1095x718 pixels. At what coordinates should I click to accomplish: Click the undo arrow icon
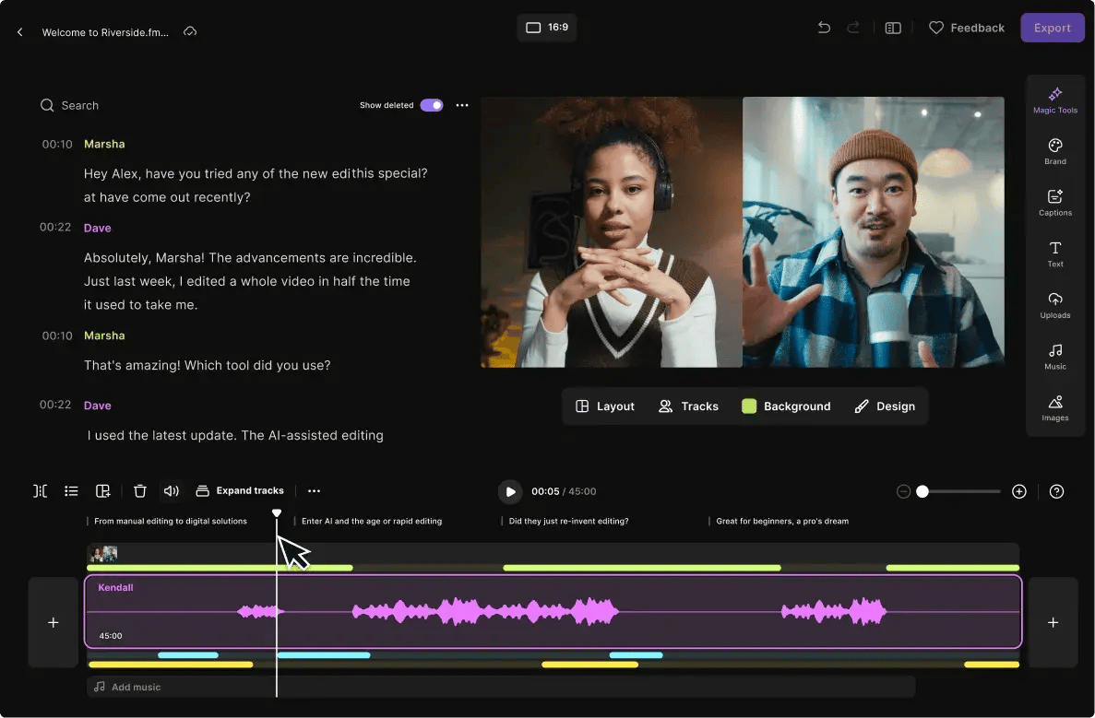(x=824, y=28)
